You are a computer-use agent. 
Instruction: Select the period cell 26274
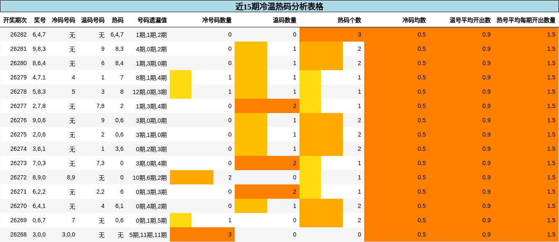coord(19,149)
